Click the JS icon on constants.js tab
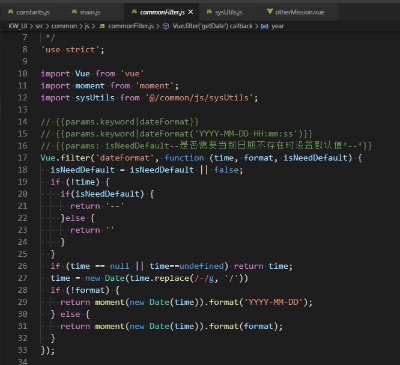 tap(10, 12)
